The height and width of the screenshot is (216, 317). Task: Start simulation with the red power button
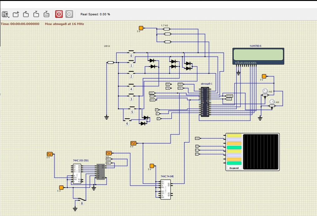click(x=59, y=14)
